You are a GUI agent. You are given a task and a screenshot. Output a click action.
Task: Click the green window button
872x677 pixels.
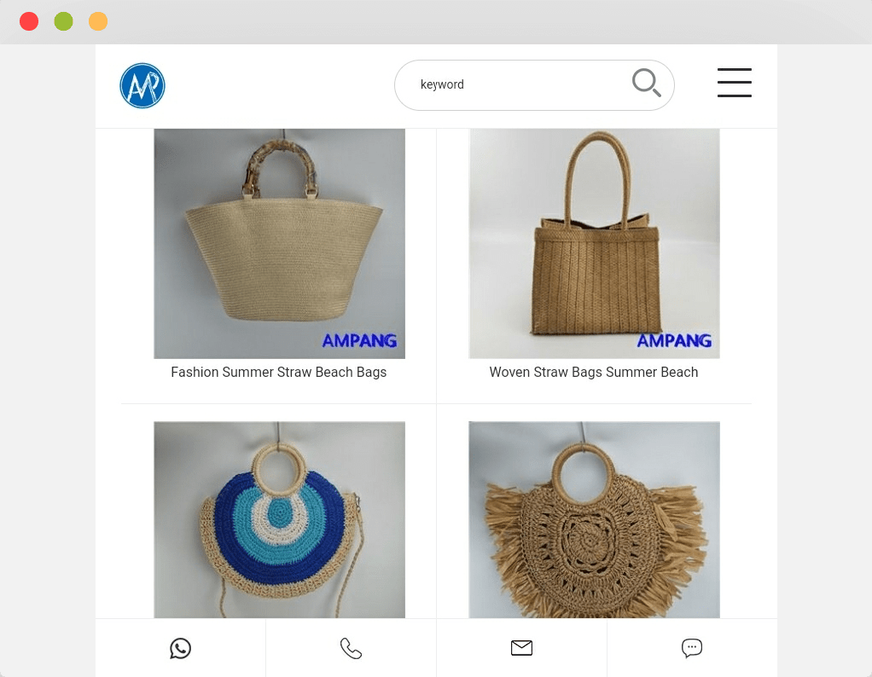tap(63, 21)
